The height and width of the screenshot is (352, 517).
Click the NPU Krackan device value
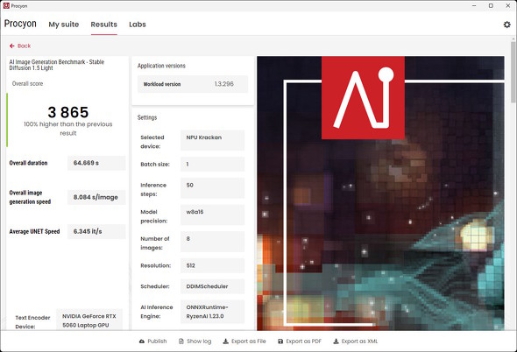[204, 137]
